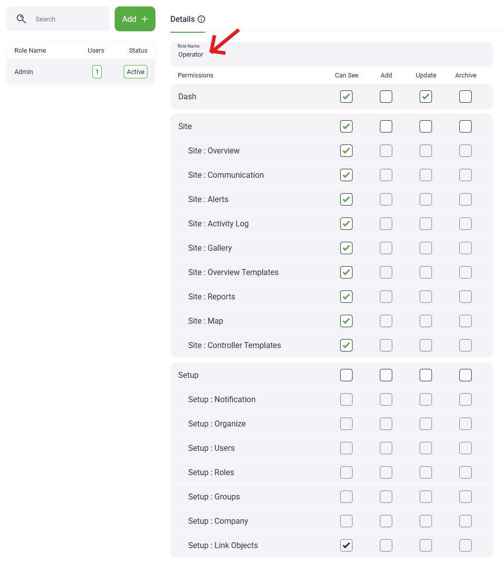This screenshot has height=564, width=502.
Task: Open the Details tab
Action: pos(182,19)
